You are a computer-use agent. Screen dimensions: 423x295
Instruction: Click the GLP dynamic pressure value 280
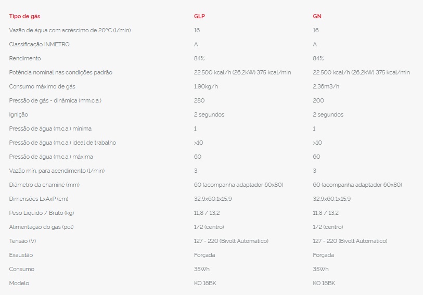[199, 100]
